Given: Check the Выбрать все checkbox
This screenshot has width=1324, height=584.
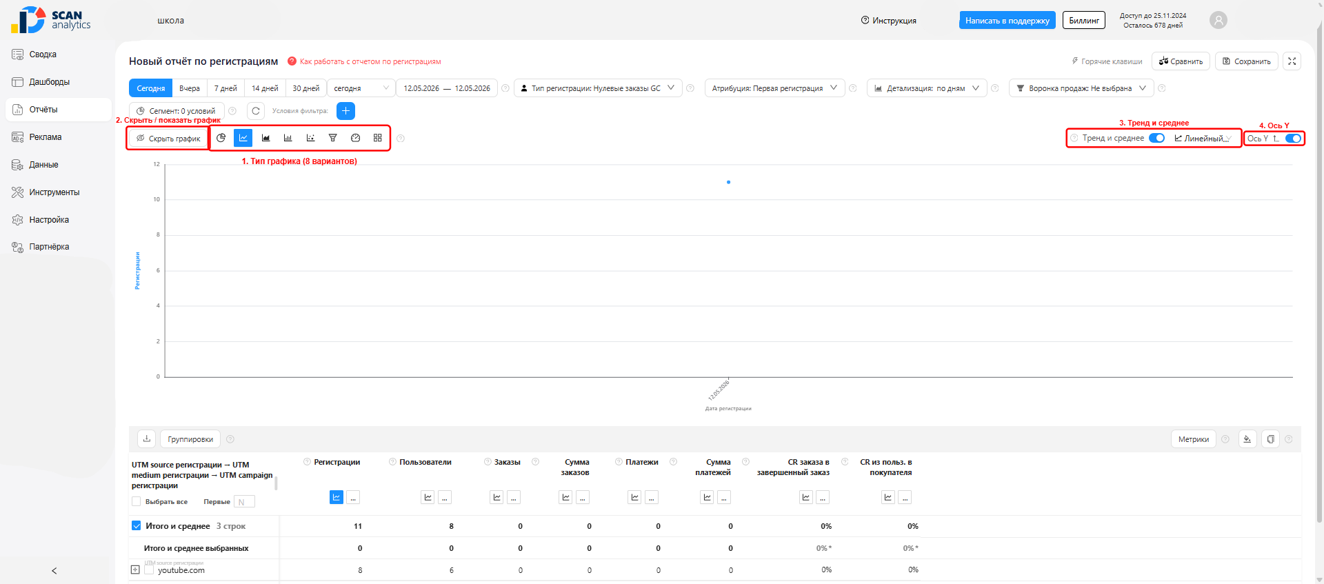Looking at the screenshot, I should pyautogui.click(x=136, y=501).
